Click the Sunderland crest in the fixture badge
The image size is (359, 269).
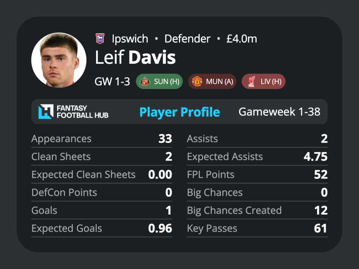pos(145,81)
